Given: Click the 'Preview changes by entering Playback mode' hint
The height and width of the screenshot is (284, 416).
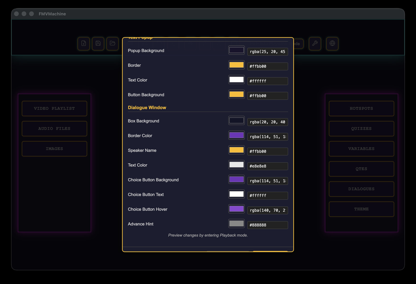Looking at the screenshot, I should coord(208,235).
